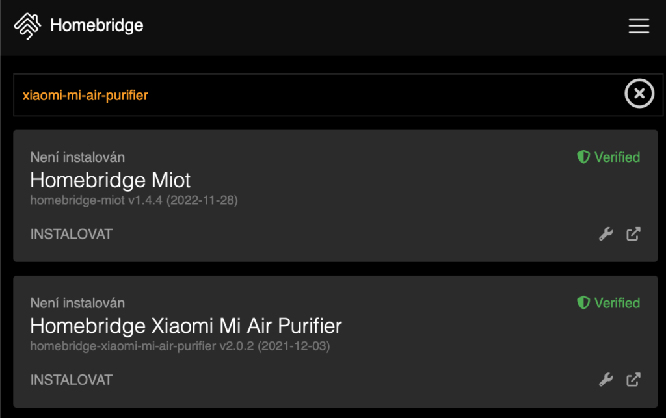Click the Homebridge Miot plugin title
Viewport: 666px width, 418px height.
click(x=111, y=179)
